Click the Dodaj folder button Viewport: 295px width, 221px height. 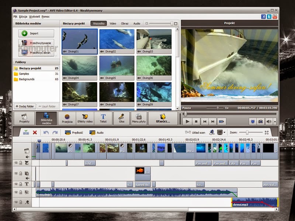pos(25,106)
